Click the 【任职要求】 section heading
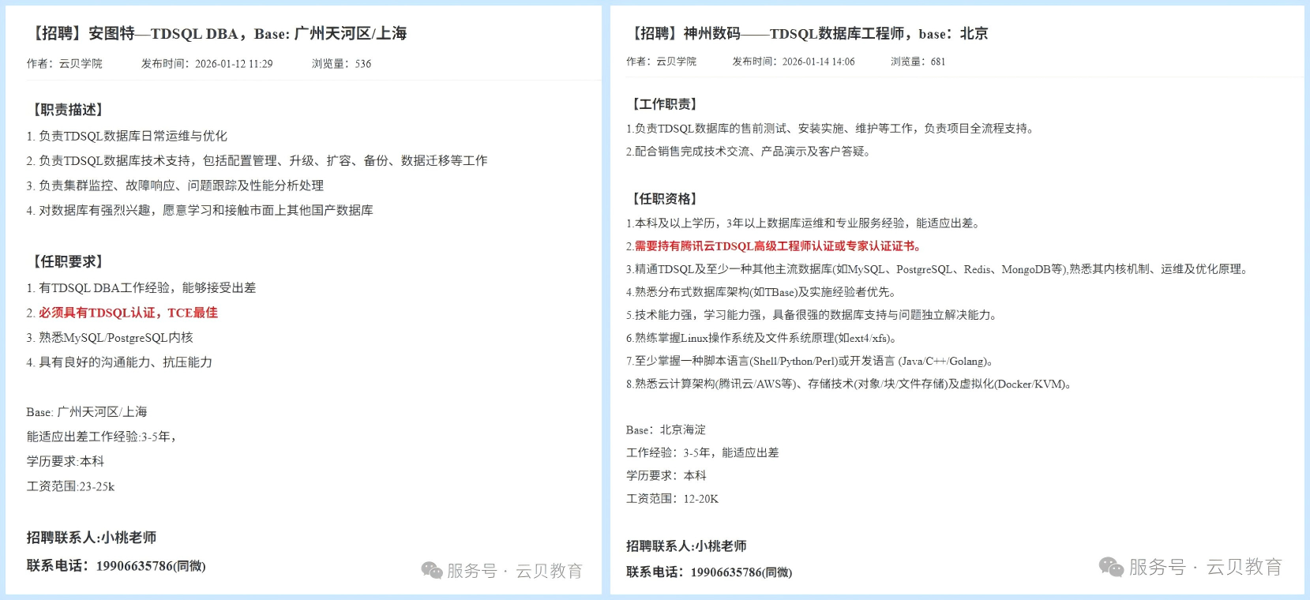The height and width of the screenshot is (600, 1310). [68, 261]
